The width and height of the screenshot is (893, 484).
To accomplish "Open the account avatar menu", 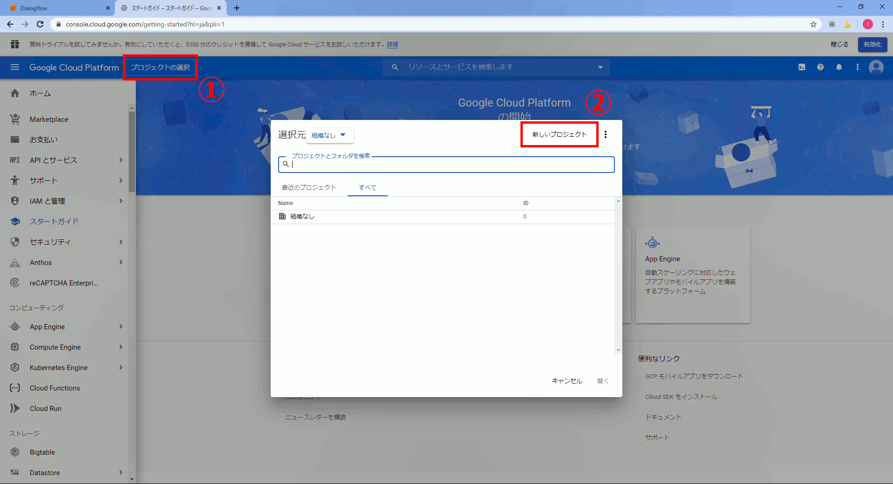I will click(x=876, y=67).
